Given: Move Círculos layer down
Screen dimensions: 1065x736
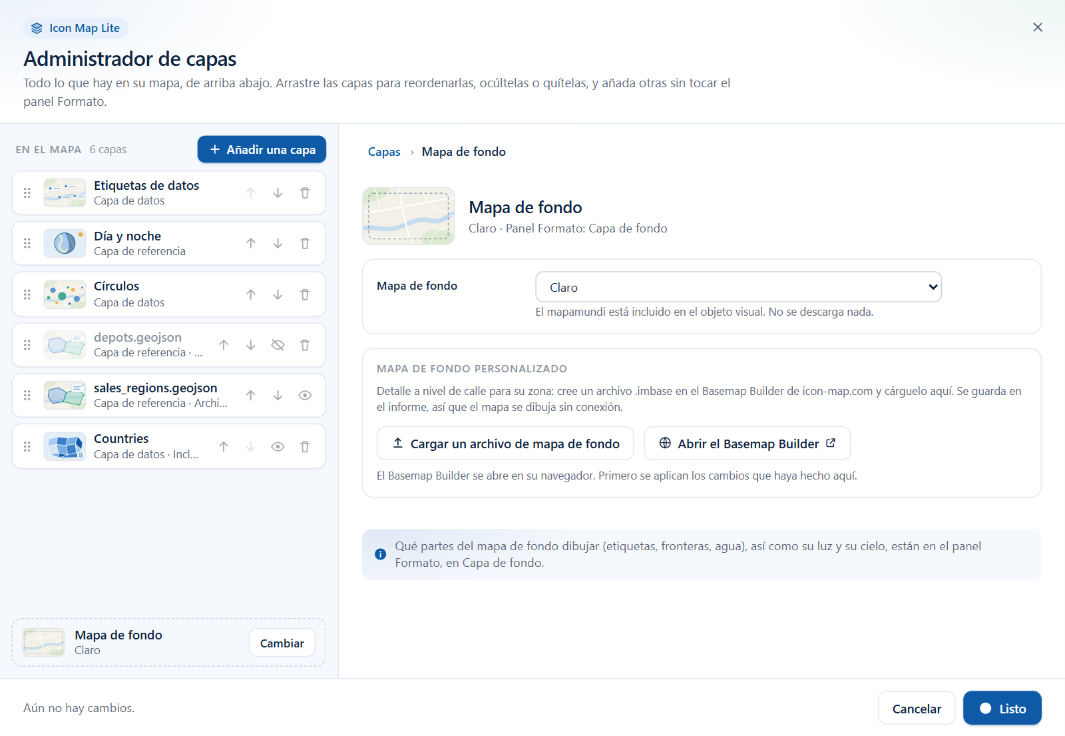Looking at the screenshot, I should pyautogui.click(x=278, y=294).
